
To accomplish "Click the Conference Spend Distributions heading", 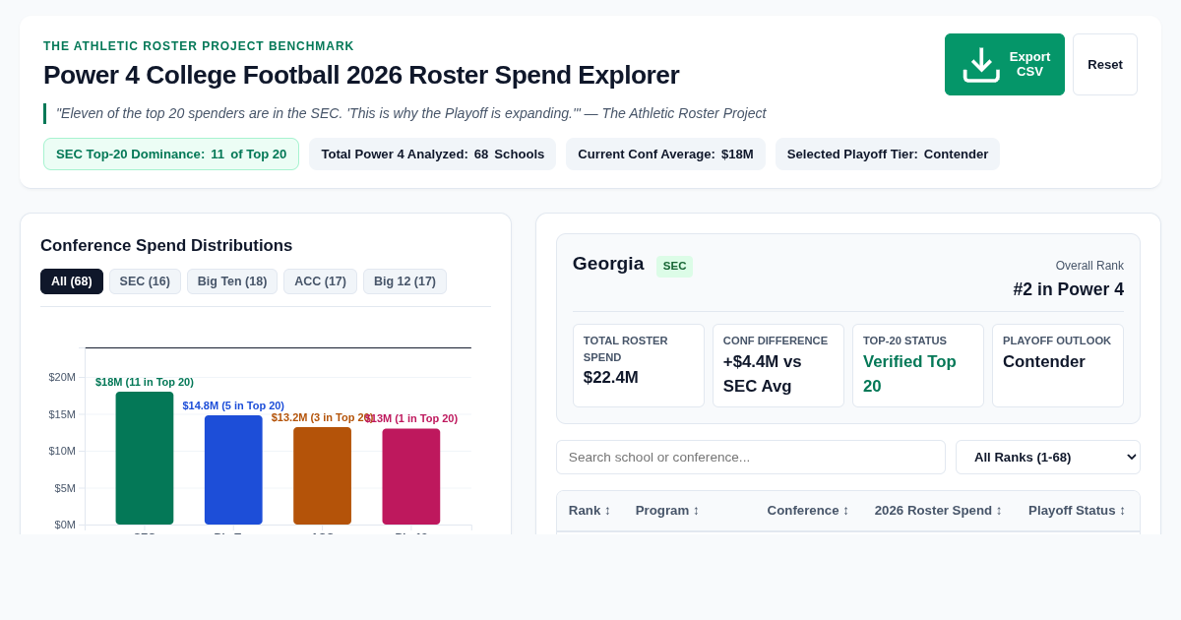I will click(x=166, y=246).
